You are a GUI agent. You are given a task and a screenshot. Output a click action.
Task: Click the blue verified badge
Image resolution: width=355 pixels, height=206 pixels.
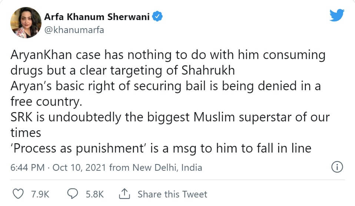(157, 16)
